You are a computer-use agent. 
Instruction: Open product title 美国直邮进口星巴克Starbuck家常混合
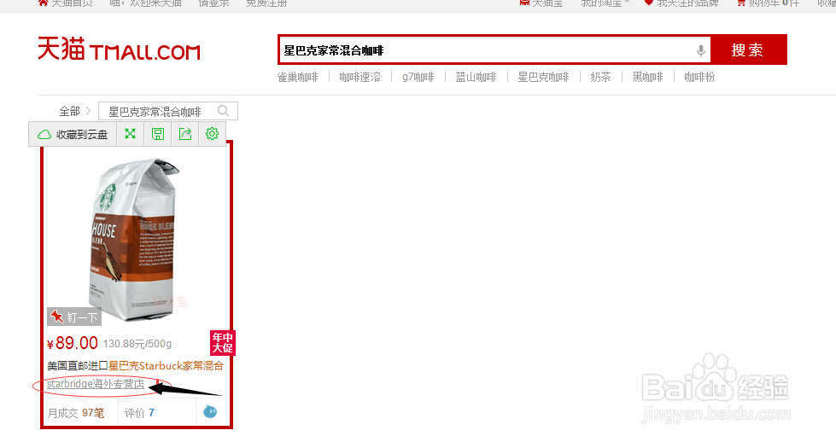point(135,366)
